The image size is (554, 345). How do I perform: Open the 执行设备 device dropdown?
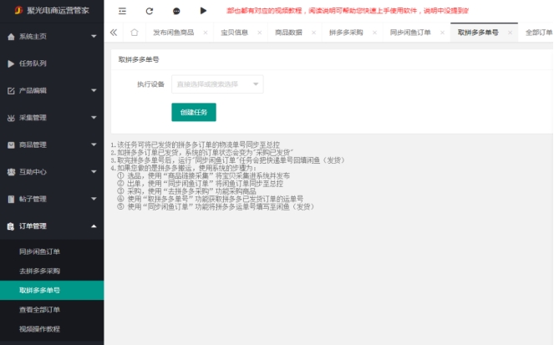[x=217, y=84]
